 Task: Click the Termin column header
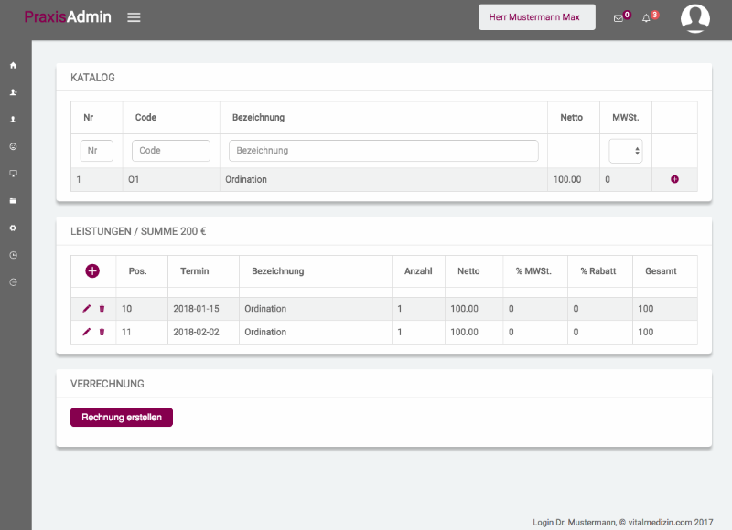[x=195, y=271]
